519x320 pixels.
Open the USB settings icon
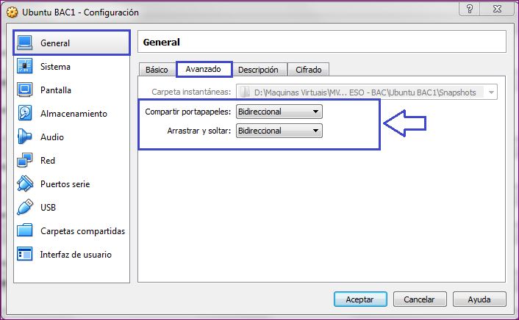(26, 208)
